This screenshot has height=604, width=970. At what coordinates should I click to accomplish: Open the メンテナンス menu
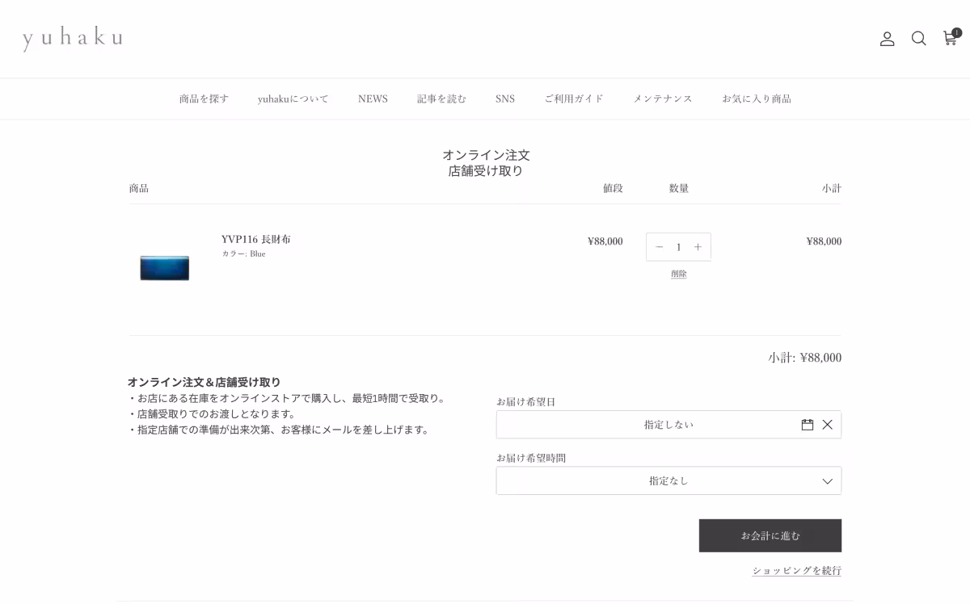[663, 99]
